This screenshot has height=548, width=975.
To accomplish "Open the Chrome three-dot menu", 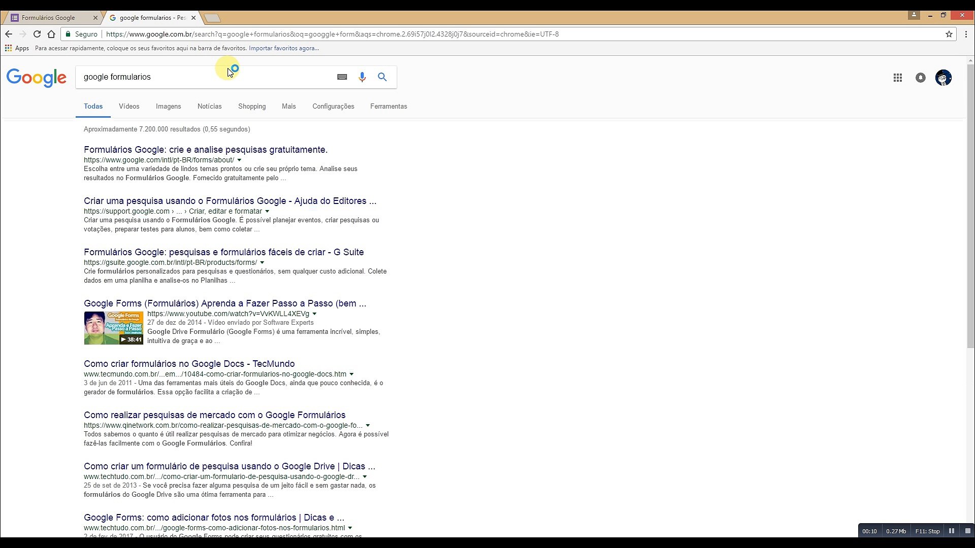I will (x=966, y=34).
